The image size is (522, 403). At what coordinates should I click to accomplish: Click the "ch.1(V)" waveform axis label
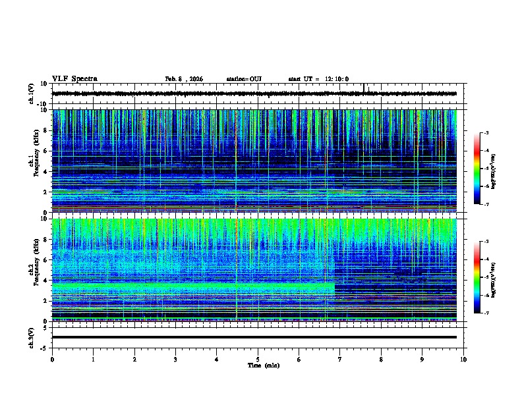[x=31, y=94]
